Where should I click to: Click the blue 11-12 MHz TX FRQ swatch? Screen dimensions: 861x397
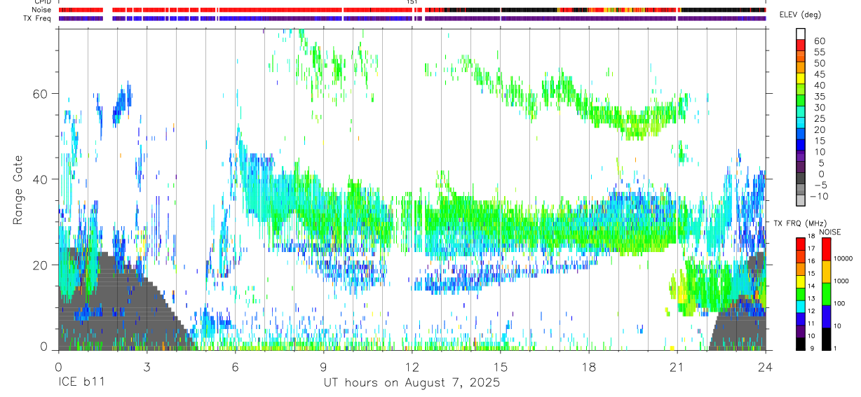click(801, 319)
